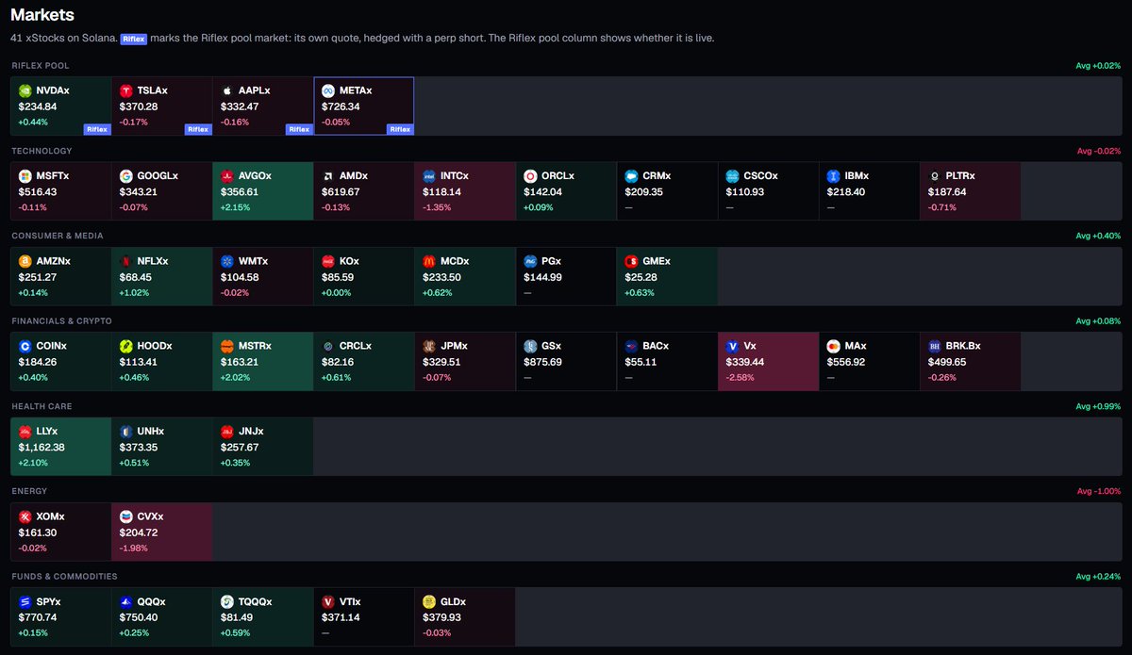Click the HOODx Robinhood logo icon
Viewport: 1132px width, 655px height.
(125, 346)
